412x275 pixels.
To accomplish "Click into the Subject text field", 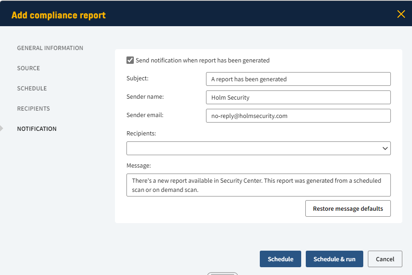I will tap(298, 79).
